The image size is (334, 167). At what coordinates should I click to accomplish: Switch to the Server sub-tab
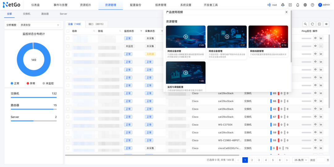tap(63, 14)
